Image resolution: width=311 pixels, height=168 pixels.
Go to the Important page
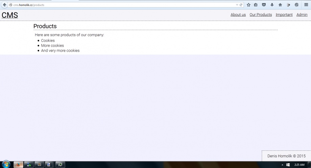(x=284, y=15)
